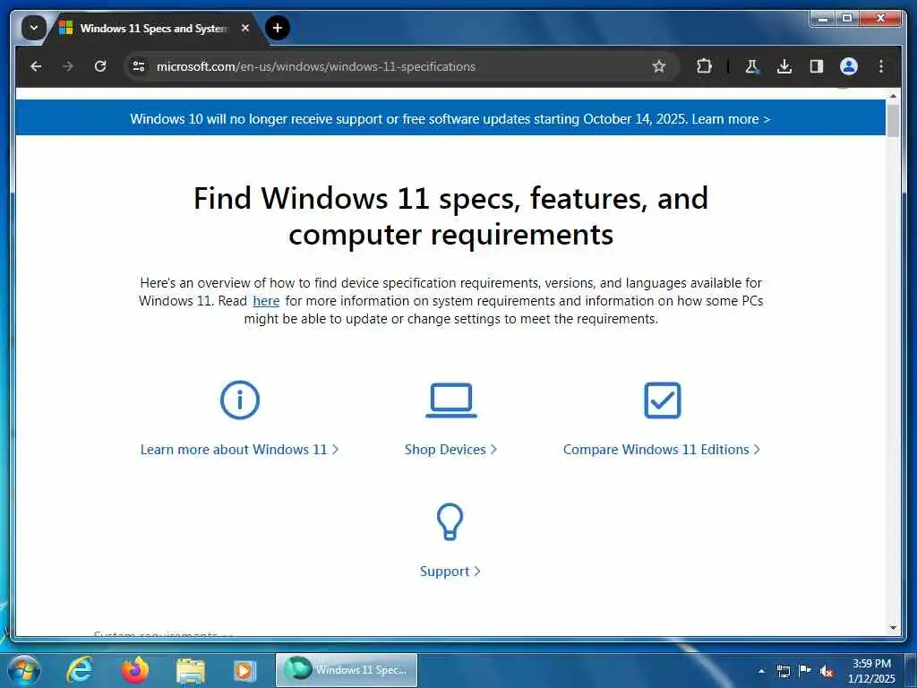
Task: Click the vertical scrollbar thumb
Action: pos(893,121)
